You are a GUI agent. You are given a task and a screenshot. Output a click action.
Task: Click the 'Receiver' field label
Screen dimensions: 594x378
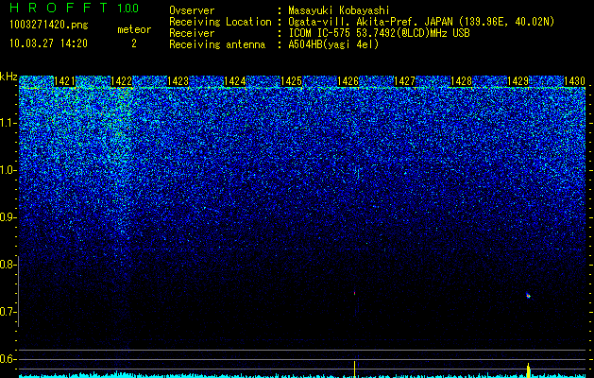(192, 33)
